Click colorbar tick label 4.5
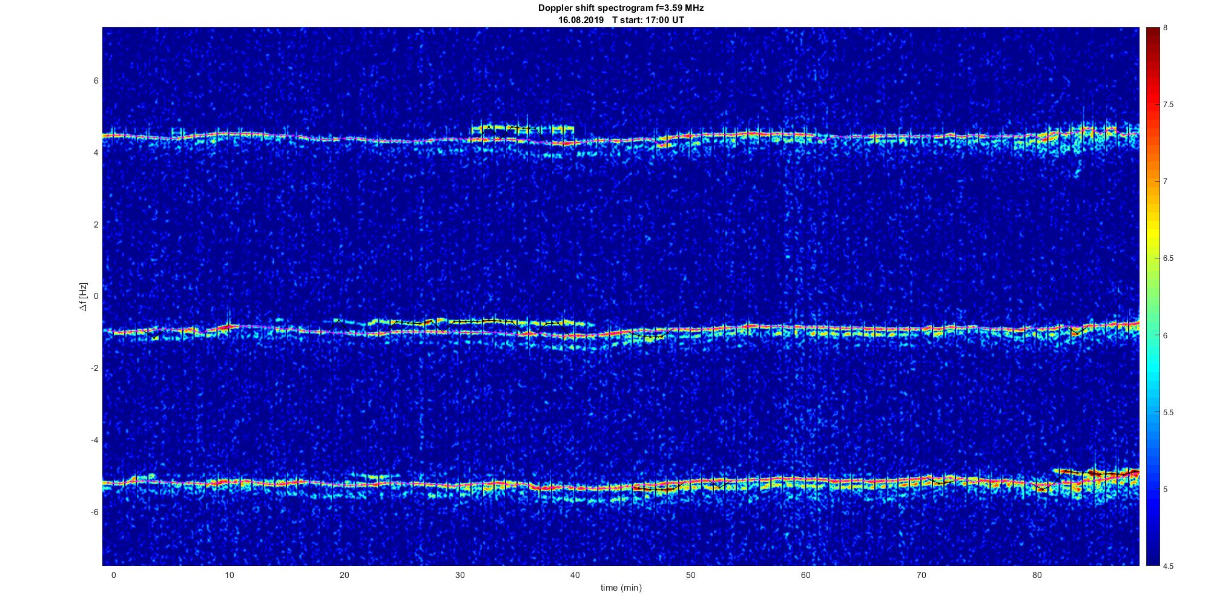Viewport: 1211px width, 607px height. [1168, 566]
